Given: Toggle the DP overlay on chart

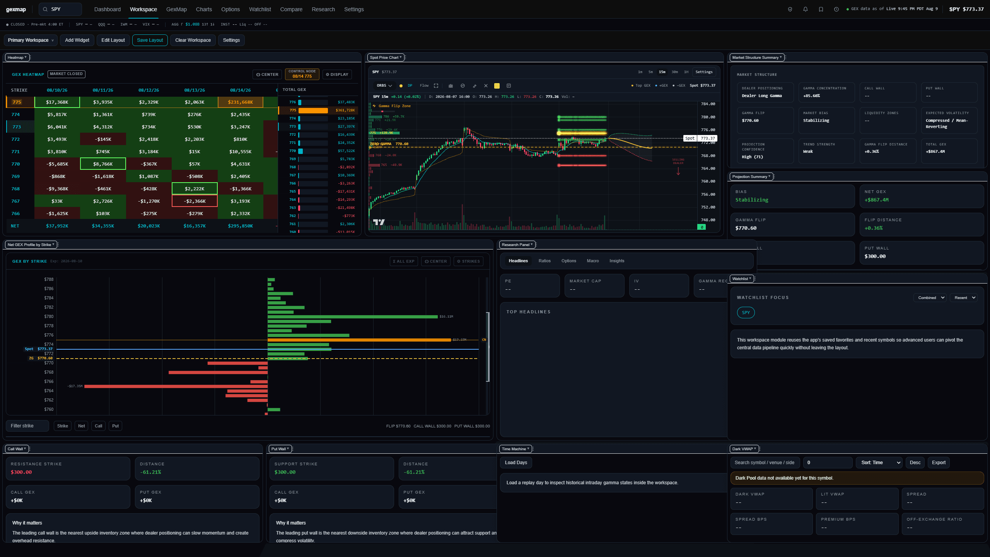Looking at the screenshot, I should pyautogui.click(x=410, y=86).
